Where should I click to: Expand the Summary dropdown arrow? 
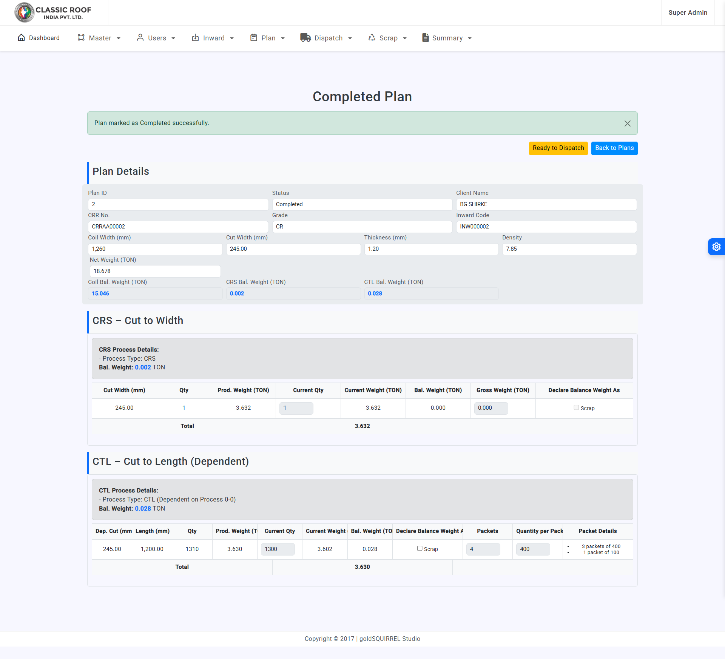pyautogui.click(x=470, y=38)
